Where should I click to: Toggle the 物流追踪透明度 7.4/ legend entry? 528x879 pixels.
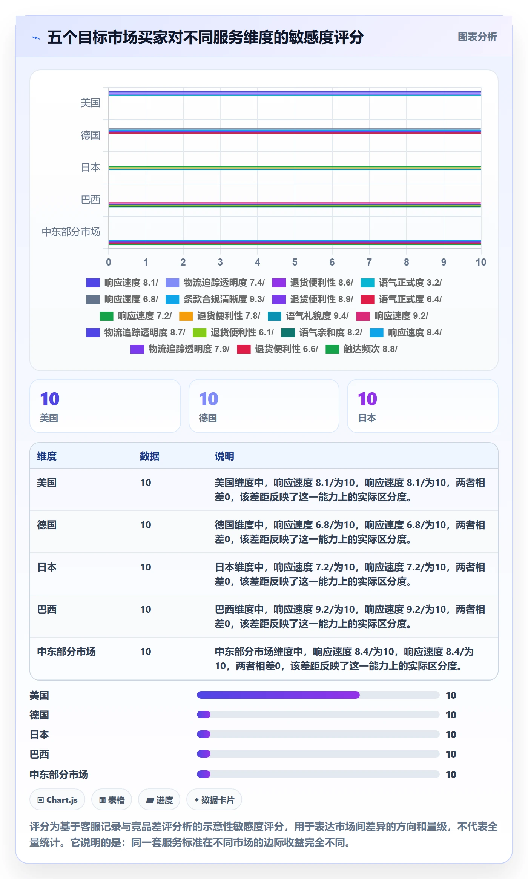215,283
